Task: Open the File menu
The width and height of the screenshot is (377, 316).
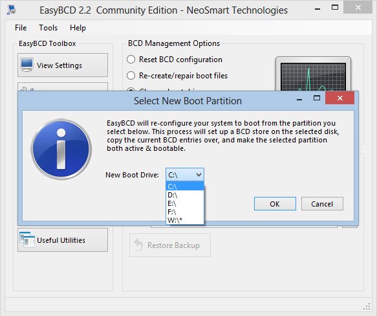Action: [x=21, y=28]
